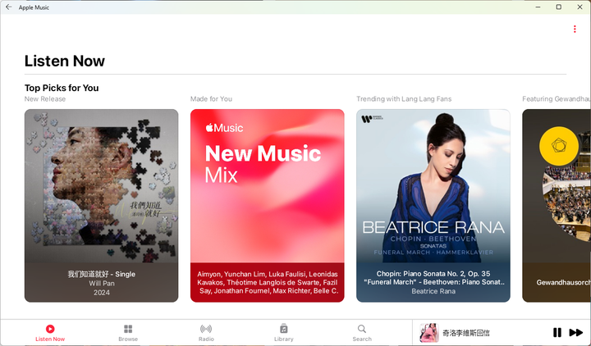
Task: Open the Search tab
Action: [362, 333]
